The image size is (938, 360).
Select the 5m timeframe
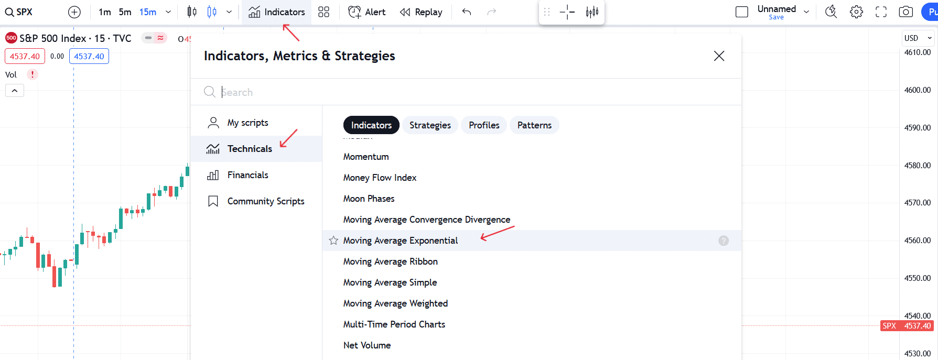(x=125, y=12)
